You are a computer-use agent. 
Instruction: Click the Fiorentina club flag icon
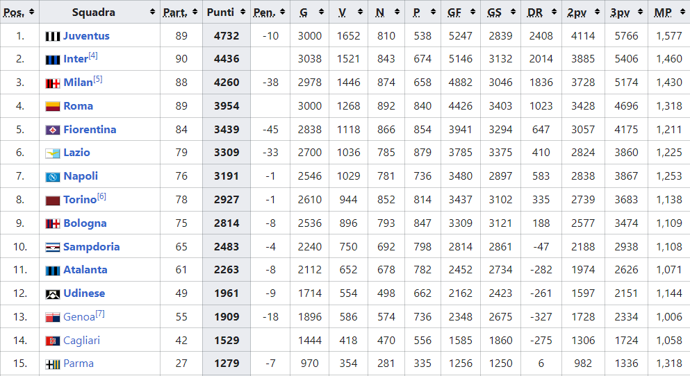tap(53, 130)
